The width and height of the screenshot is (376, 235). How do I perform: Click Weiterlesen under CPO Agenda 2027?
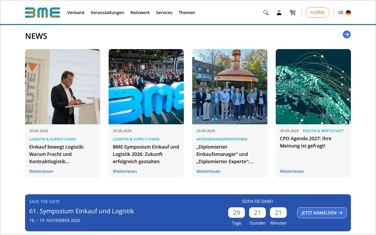tap(292, 171)
